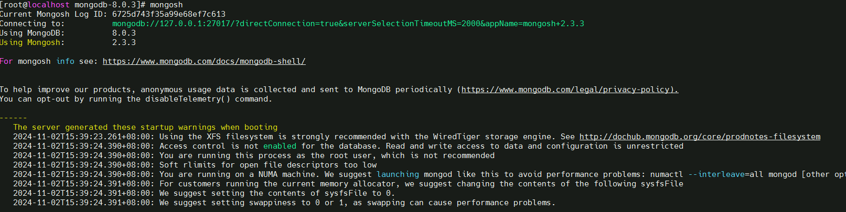Click the root user warning message
846x212 pixels.
coord(327,155)
